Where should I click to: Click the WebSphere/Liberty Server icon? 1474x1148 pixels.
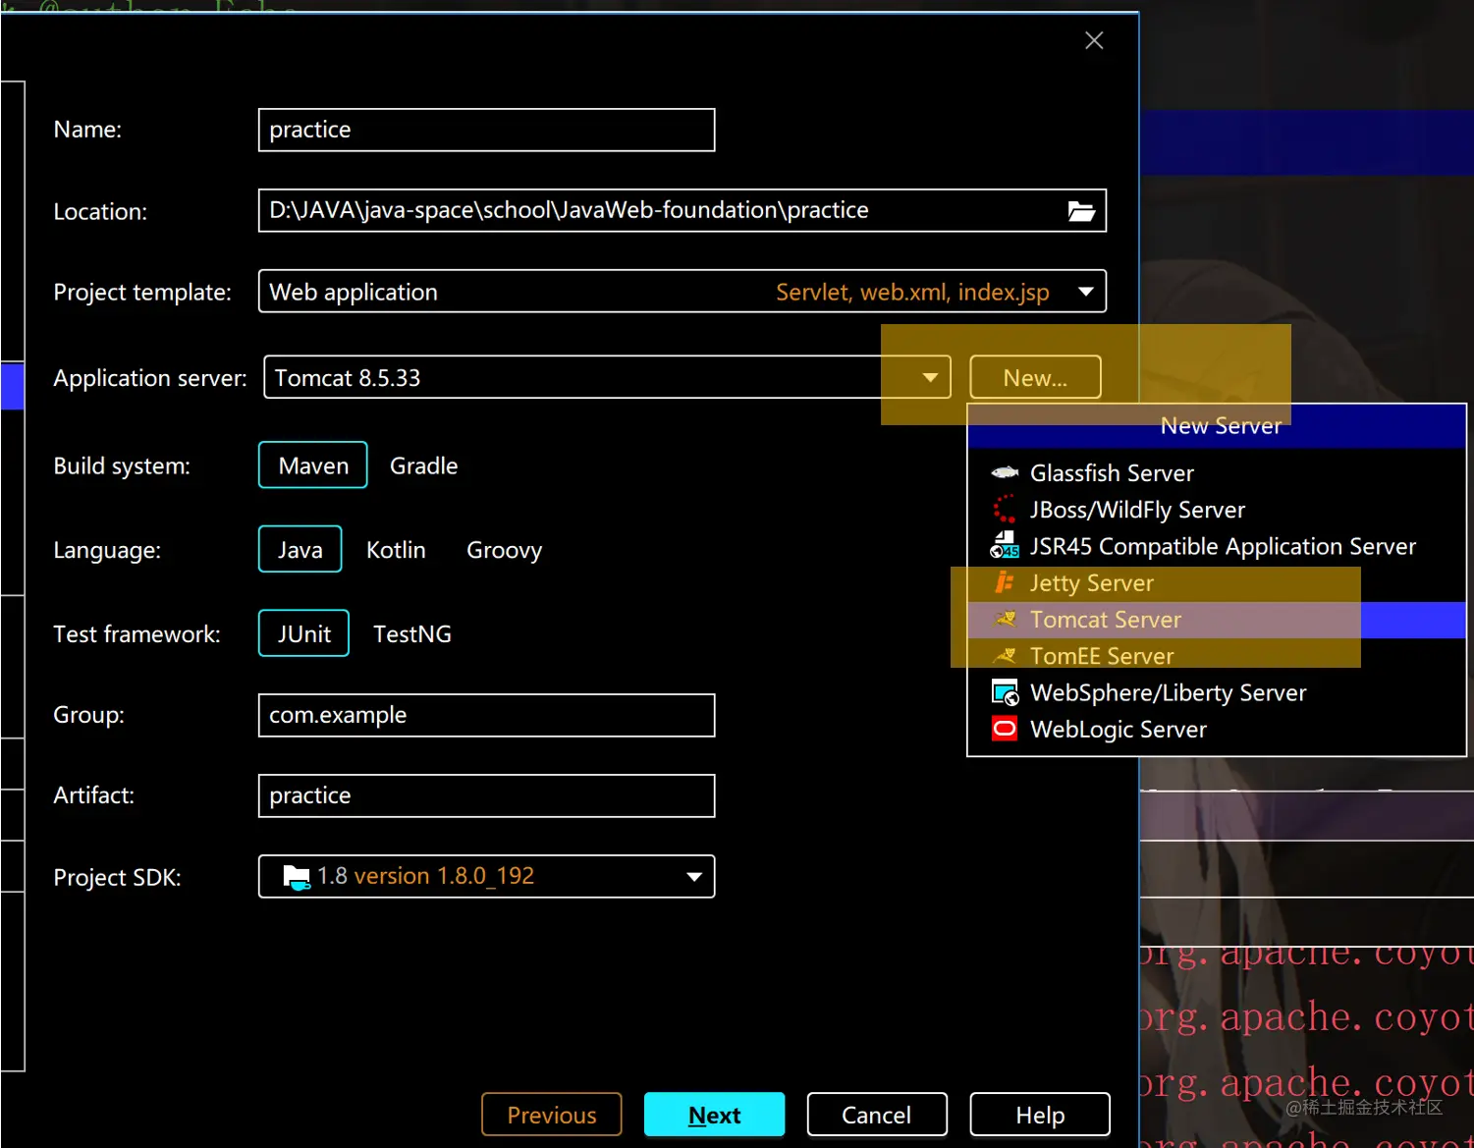(x=1005, y=692)
